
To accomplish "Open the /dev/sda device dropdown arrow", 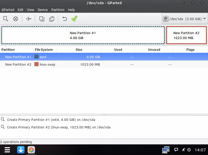I will (x=205, y=18).
